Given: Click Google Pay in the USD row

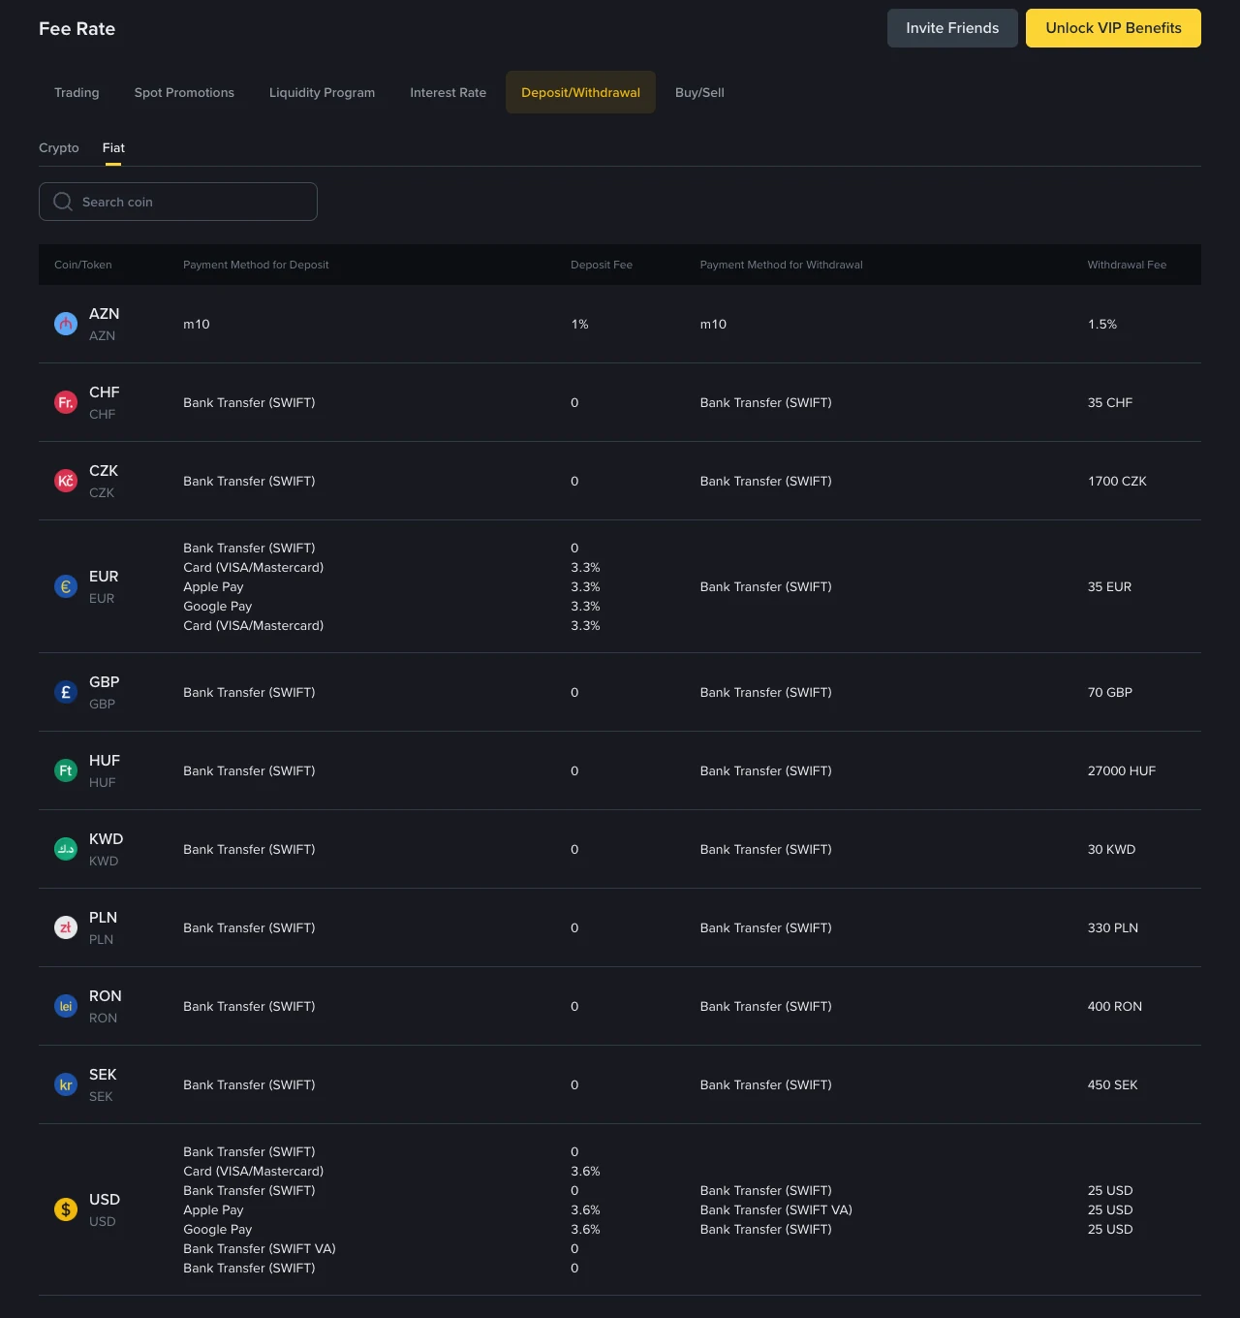Looking at the screenshot, I should pyautogui.click(x=218, y=1229).
